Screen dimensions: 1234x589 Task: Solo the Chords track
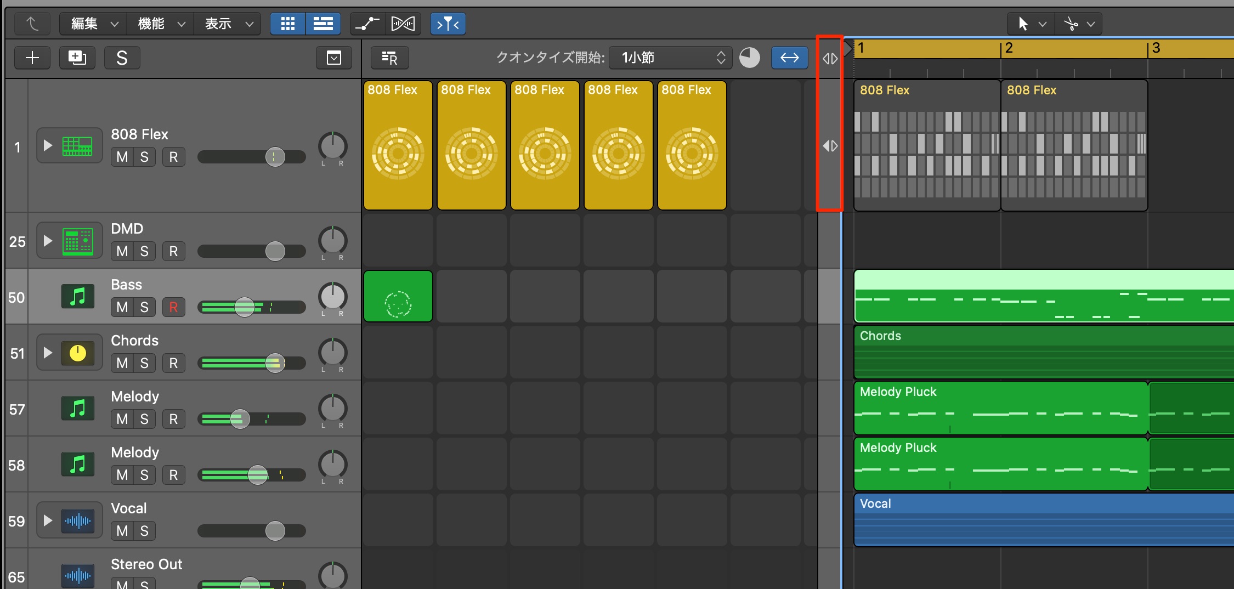coord(144,363)
